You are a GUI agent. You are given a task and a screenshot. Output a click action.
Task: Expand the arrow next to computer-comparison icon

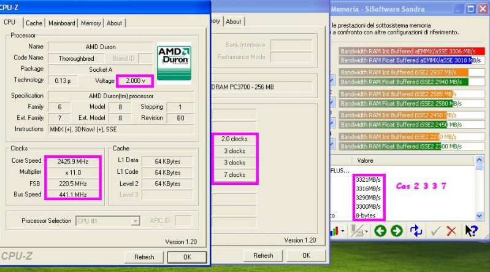(367, 231)
